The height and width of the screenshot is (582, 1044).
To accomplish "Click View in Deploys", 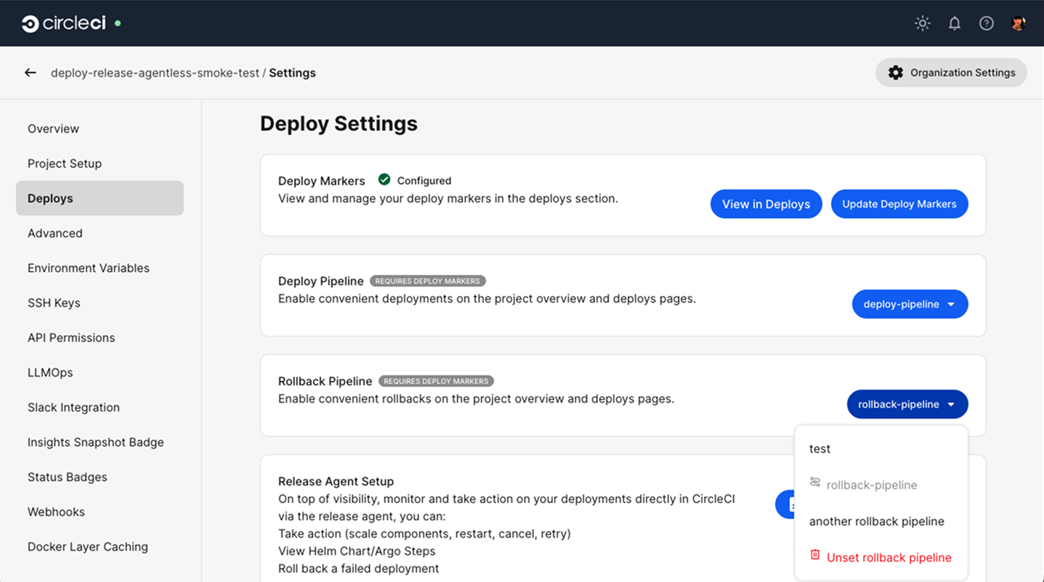I will [x=766, y=204].
